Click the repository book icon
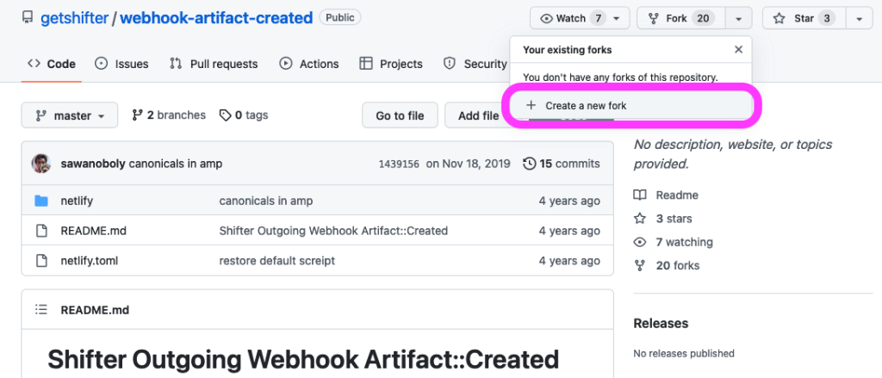The image size is (882, 378). (x=27, y=18)
